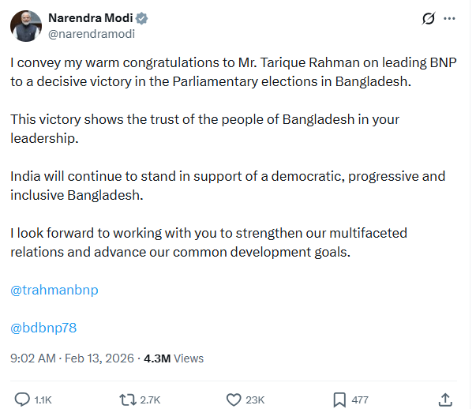Reply to the tweet via speech bubble icon
The image size is (476, 409).
[x=23, y=400]
